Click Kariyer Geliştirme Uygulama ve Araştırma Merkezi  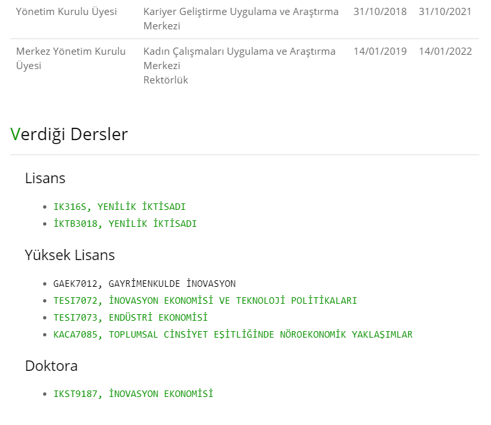pyautogui.click(x=241, y=19)
